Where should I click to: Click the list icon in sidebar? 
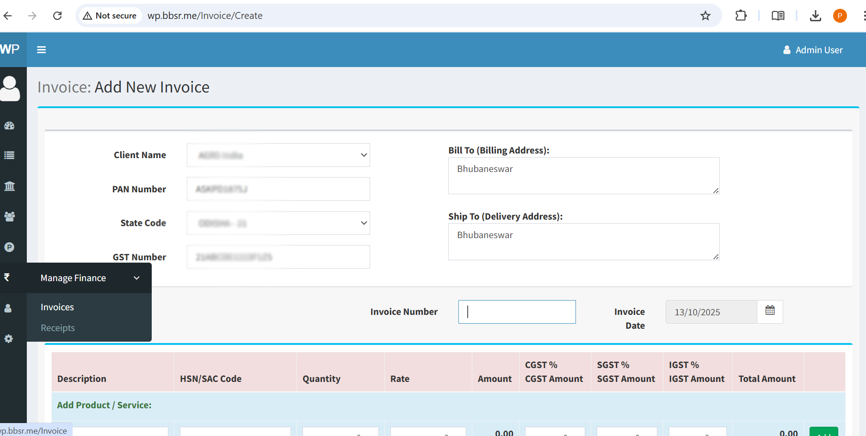(x=9, y=155)
